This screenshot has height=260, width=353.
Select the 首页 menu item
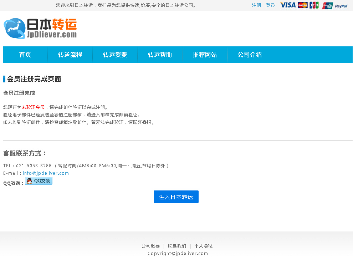pyautogui.click(x=25, y=55)
